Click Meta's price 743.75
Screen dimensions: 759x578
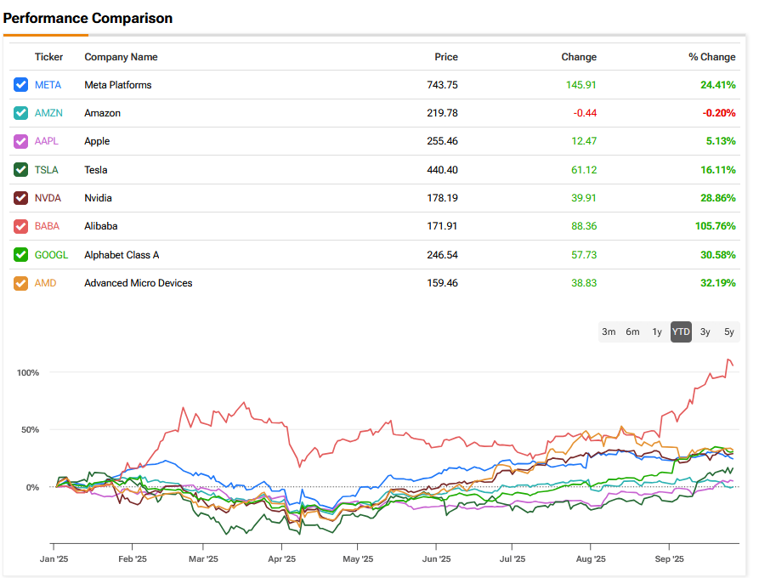(x=443, y=85)
